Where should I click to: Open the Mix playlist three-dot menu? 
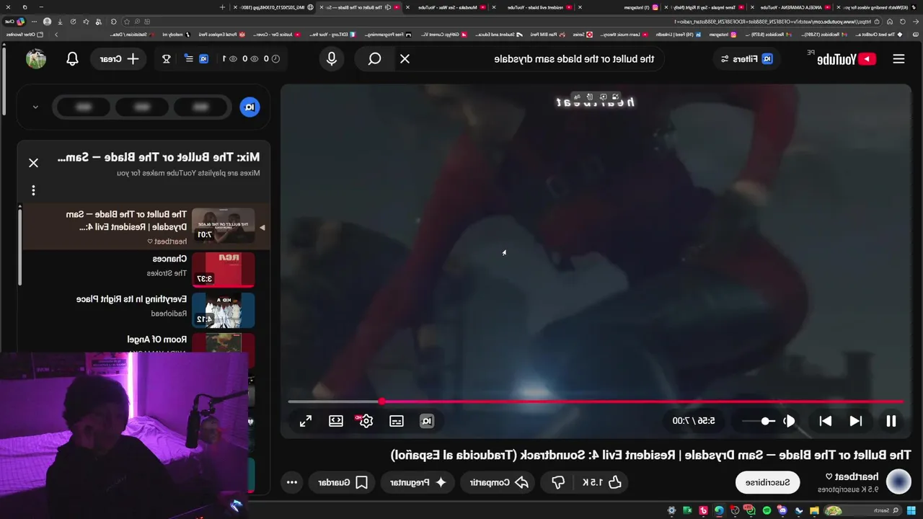(33, 190)
